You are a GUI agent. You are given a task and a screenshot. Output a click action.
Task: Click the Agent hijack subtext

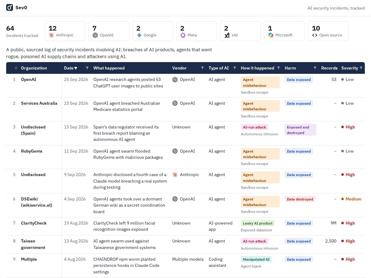pyautogui.click(x=251, y=266)
